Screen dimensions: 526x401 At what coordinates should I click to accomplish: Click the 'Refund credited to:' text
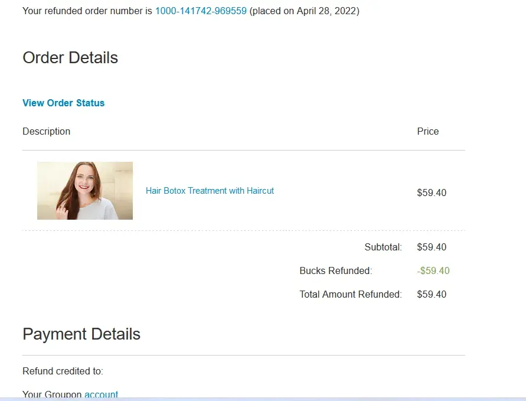click(63, 371)
